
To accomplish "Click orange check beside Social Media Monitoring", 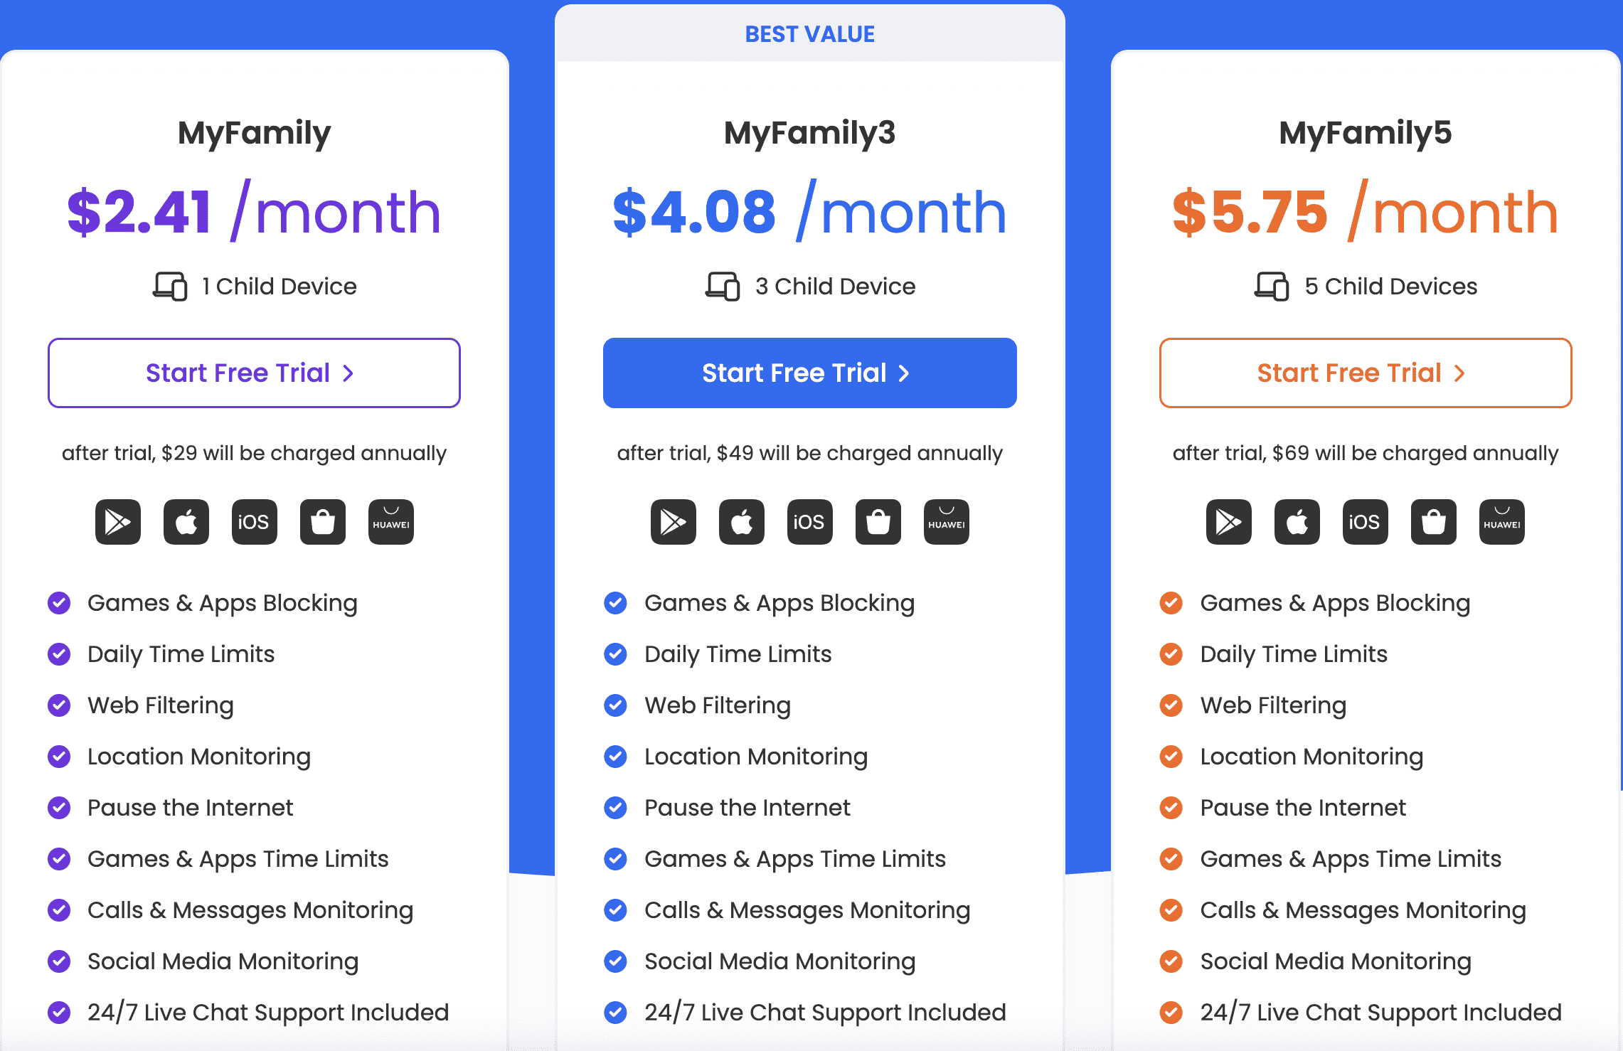I will pos(1171,961).
